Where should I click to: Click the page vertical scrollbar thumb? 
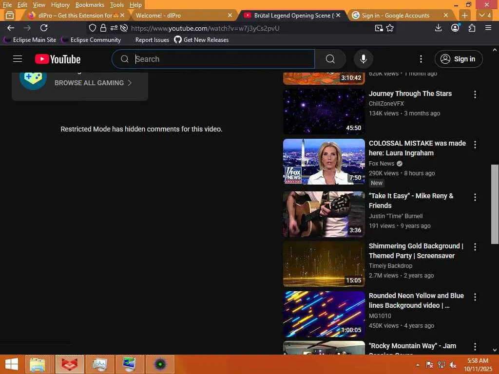coord(495,204)
